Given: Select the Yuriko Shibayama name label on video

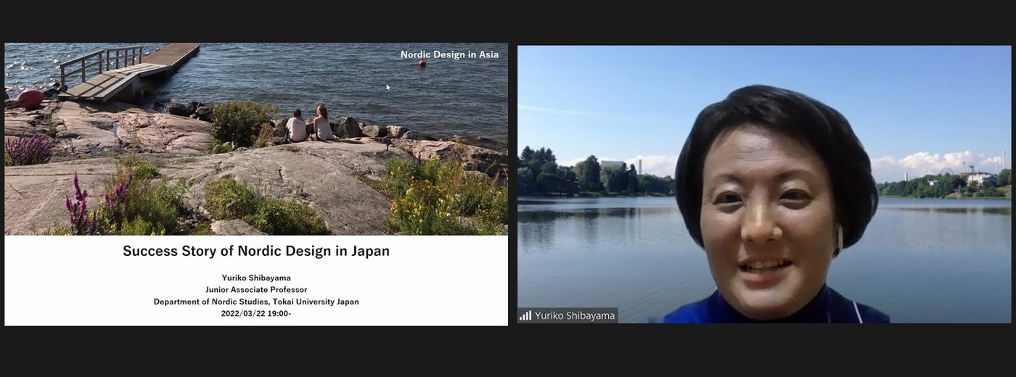Looking at the screenshot, I should pos(575,315).
